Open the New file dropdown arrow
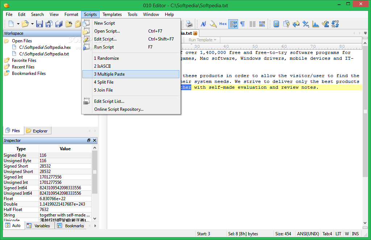The image size is (371, 240). [18, 24]
